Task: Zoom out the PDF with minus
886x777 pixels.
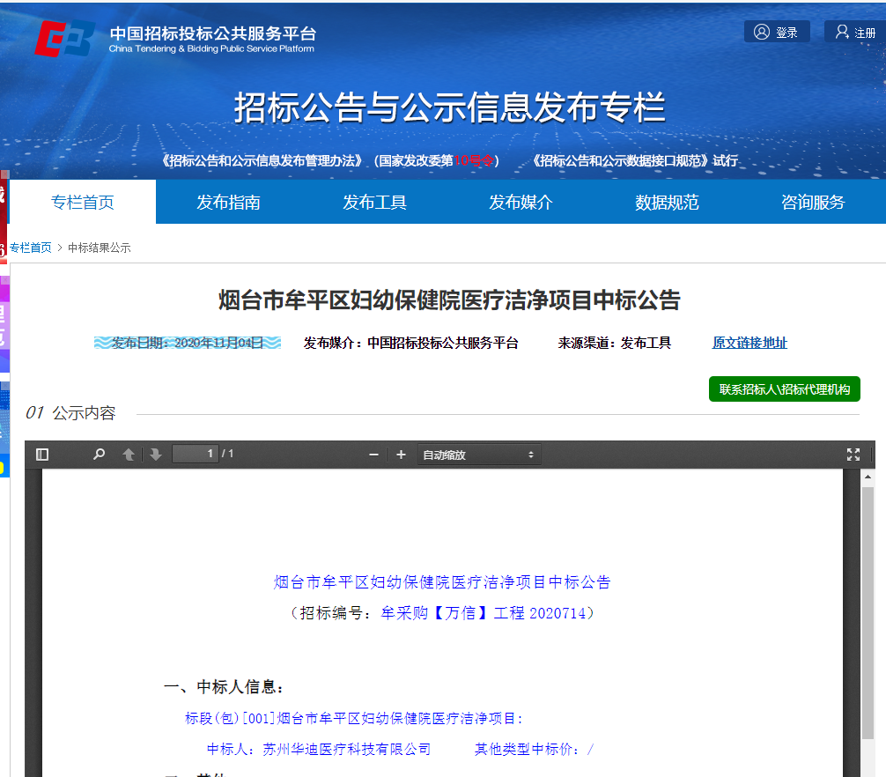Action: (x=373, y=455)
